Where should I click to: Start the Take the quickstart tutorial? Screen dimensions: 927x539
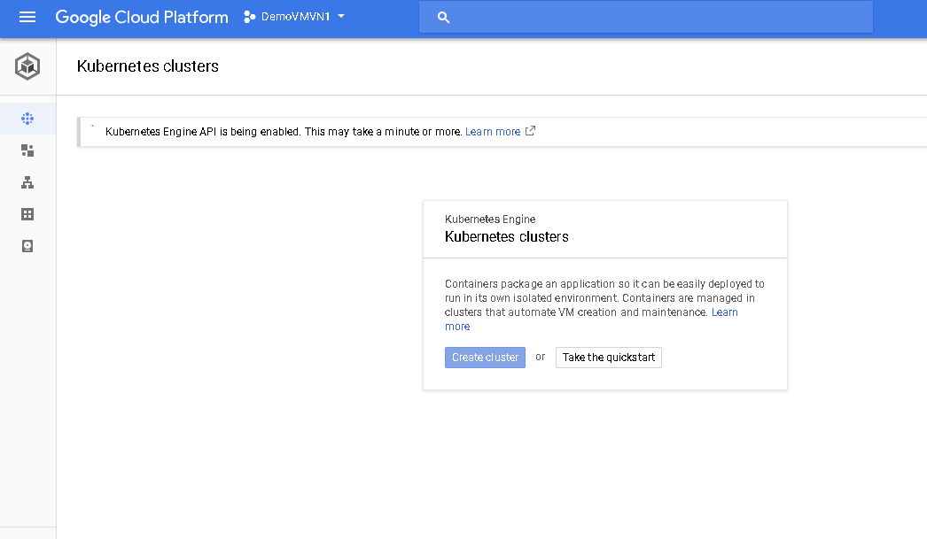[609, 358]
